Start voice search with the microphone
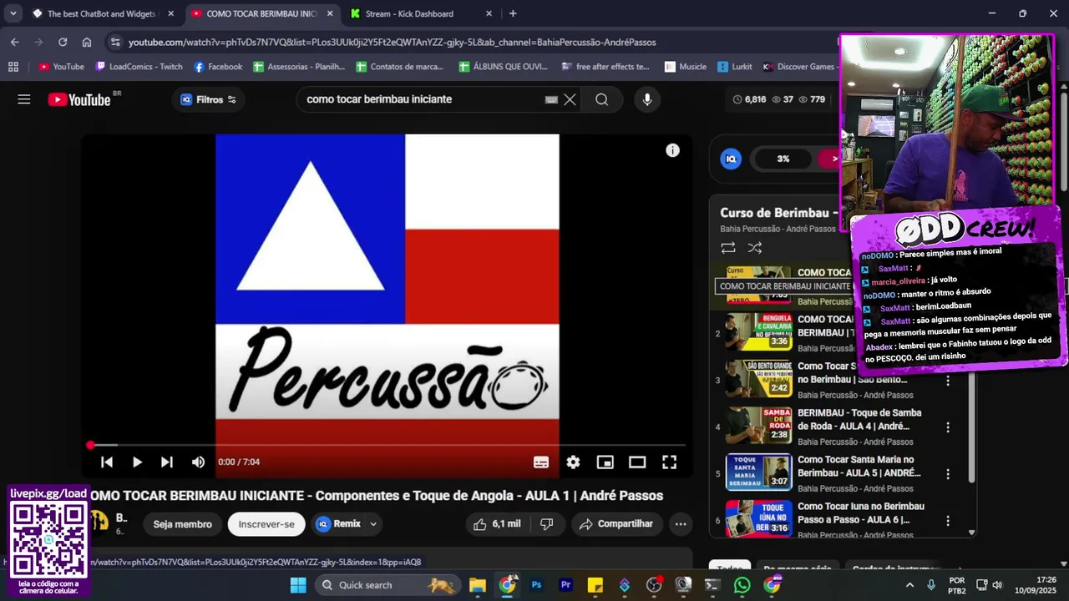 [x=647, y=99]
